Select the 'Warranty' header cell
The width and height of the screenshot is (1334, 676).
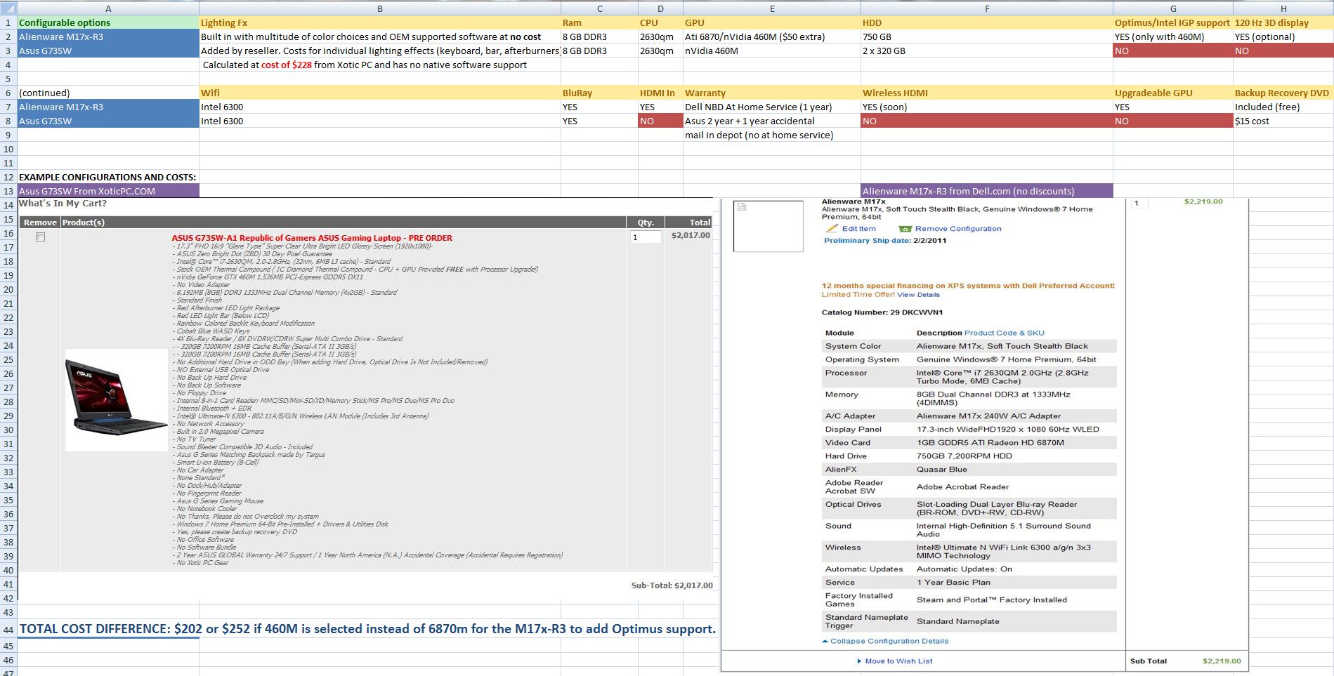coord(772,93)
